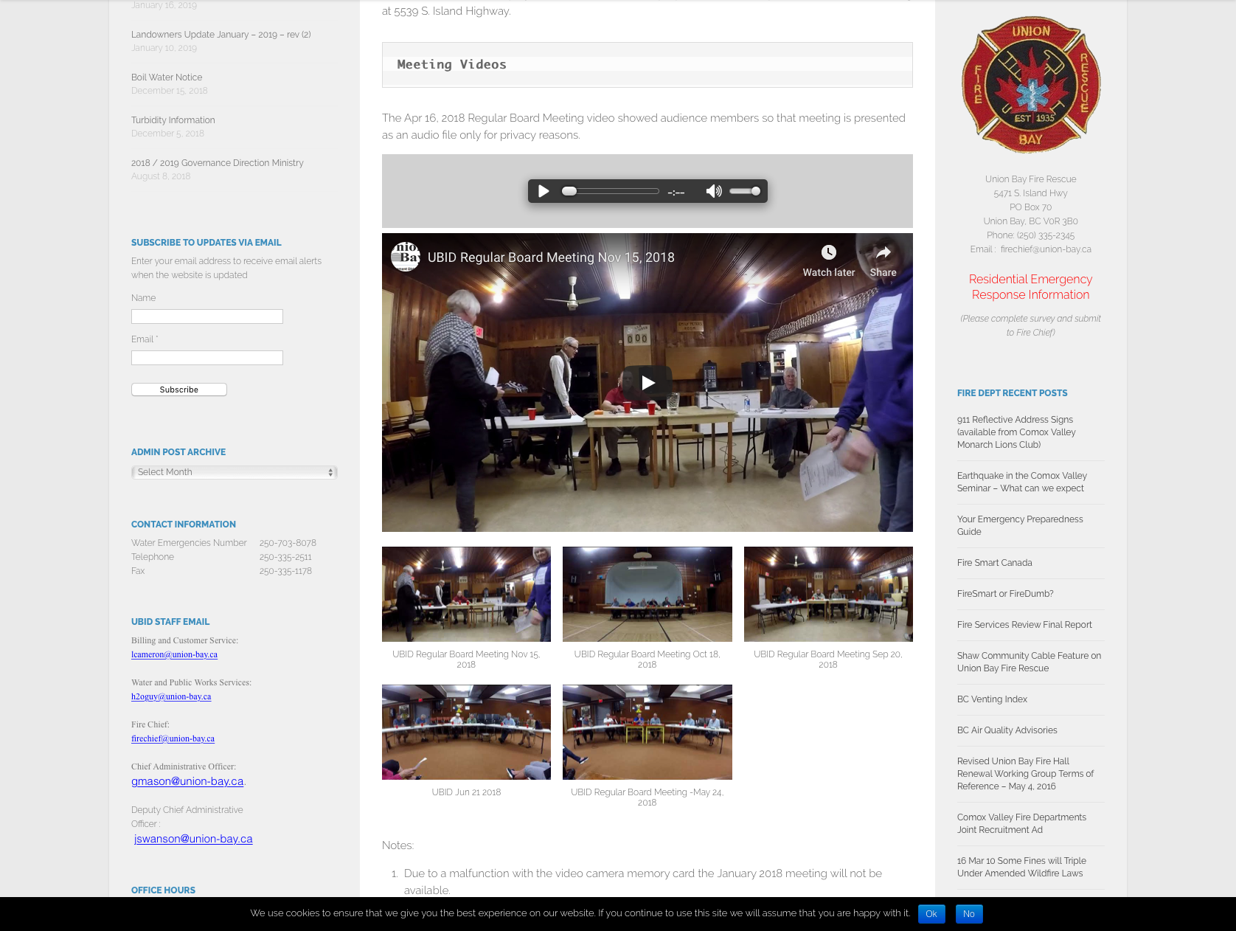Open the Sep 20, 2018 meeting thumbnail
Screen dimensions: 1236x931
[x=827, y=594]
